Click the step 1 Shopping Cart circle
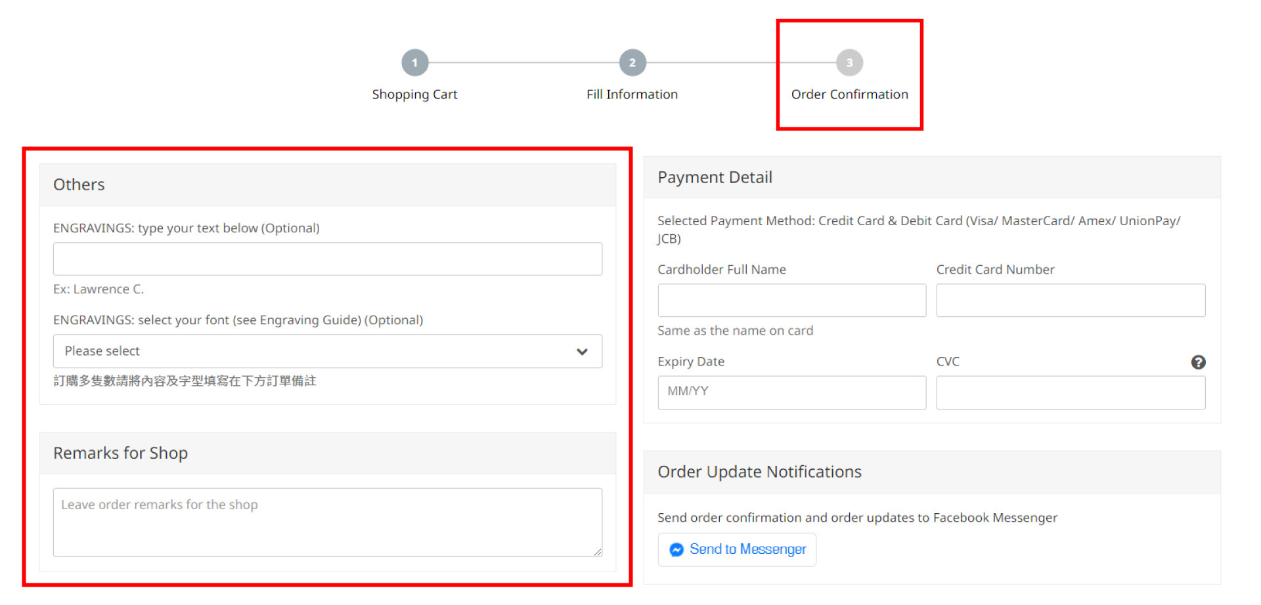This screenshot has width=1261, height=605. [x=414, y=63]
